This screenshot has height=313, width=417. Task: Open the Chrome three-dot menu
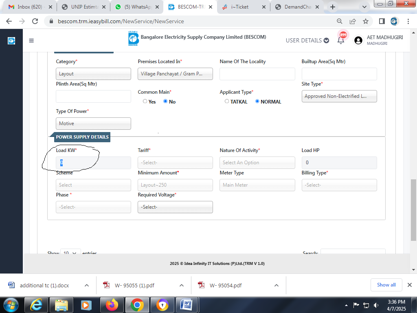click(408, 21)
